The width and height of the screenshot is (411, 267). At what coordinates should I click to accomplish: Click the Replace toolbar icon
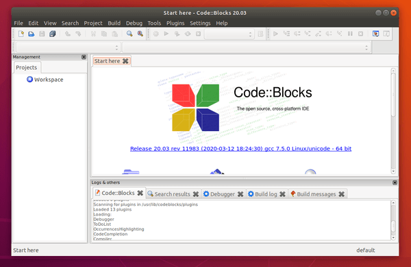(140, 34)
